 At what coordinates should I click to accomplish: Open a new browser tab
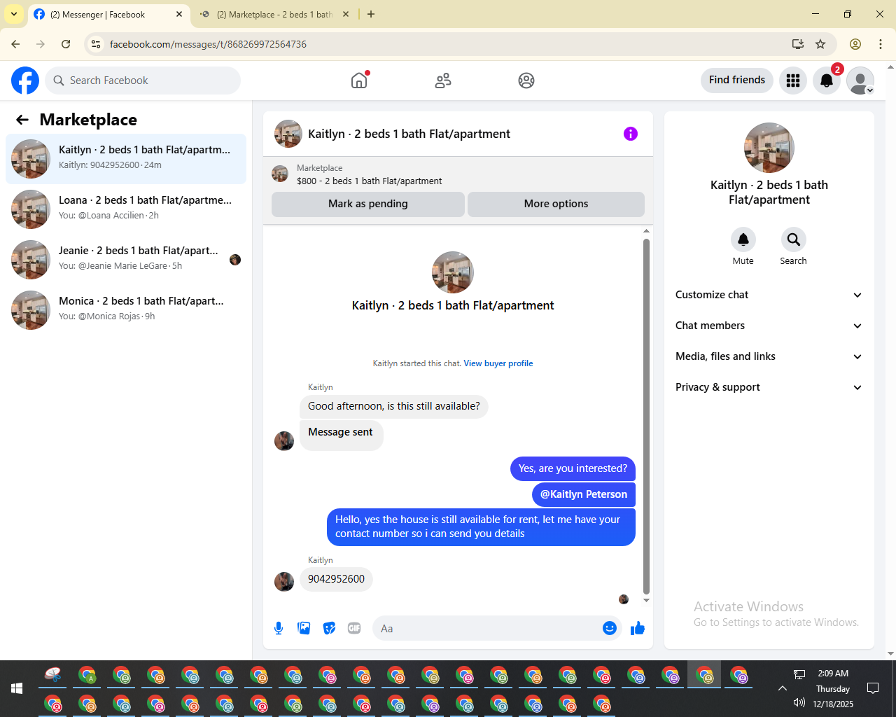[x=371, y=14]
